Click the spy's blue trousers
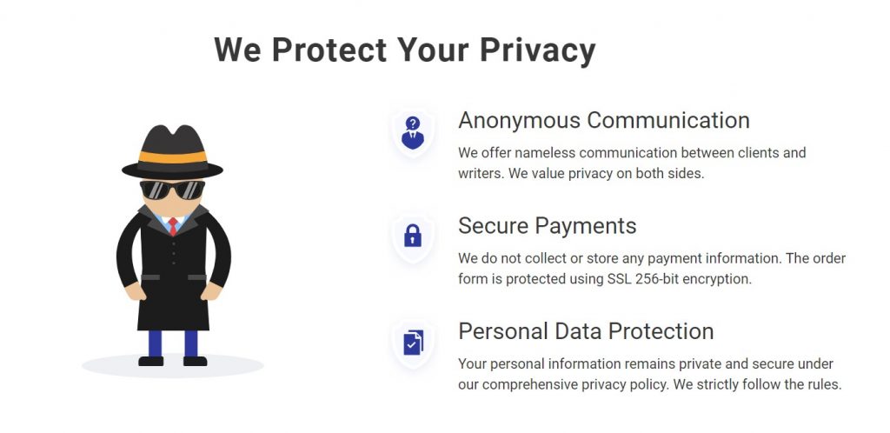The width and height of the screenshot is (890, 433). (x=173, y=343)
